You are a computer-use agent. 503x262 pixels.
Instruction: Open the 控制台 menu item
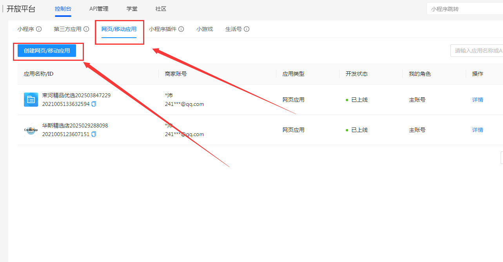[x=63, y=9]
